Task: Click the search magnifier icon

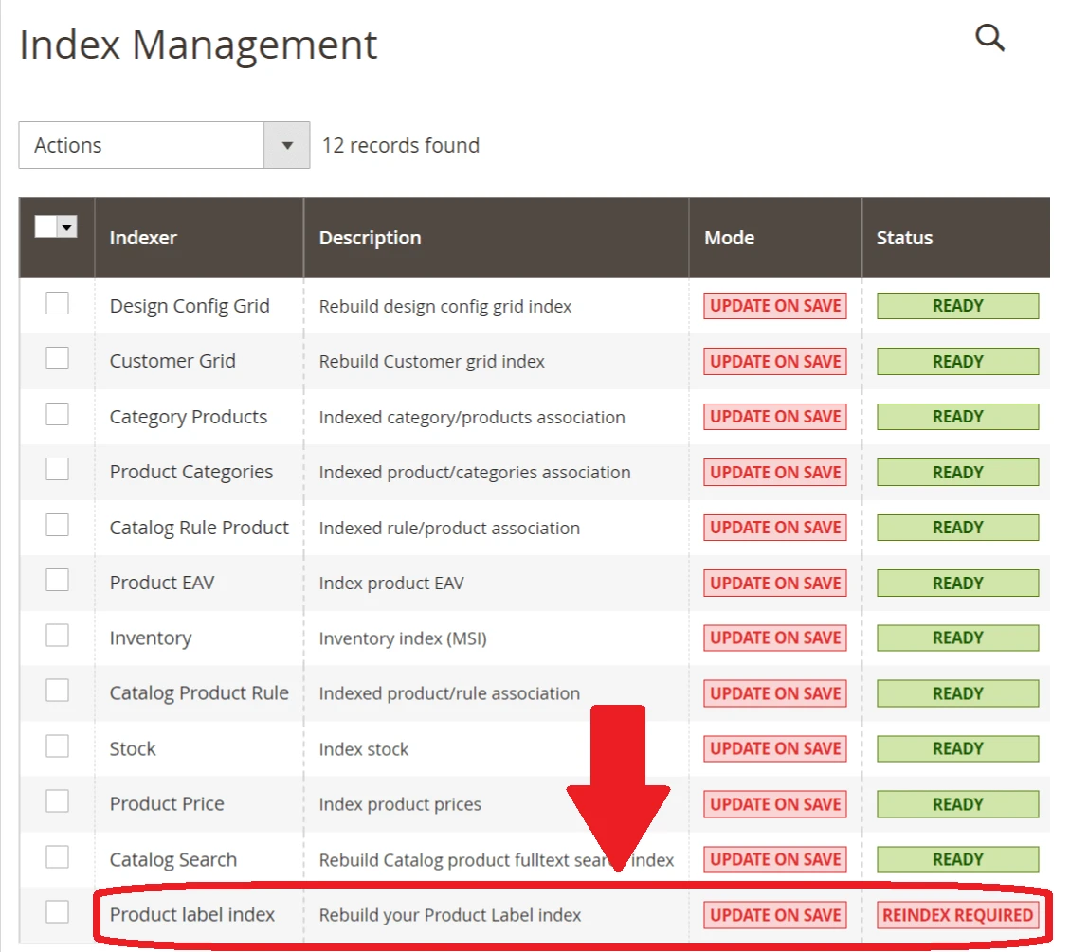Action: point(989,38)
